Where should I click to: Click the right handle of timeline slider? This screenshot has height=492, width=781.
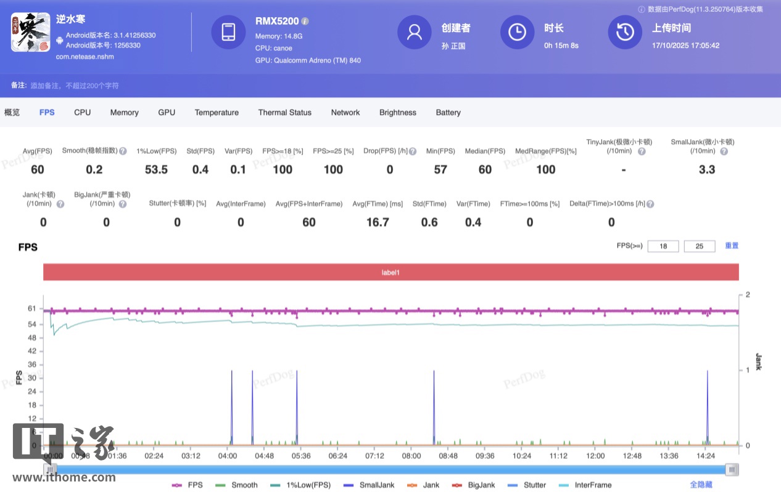(x=732, y=470)
